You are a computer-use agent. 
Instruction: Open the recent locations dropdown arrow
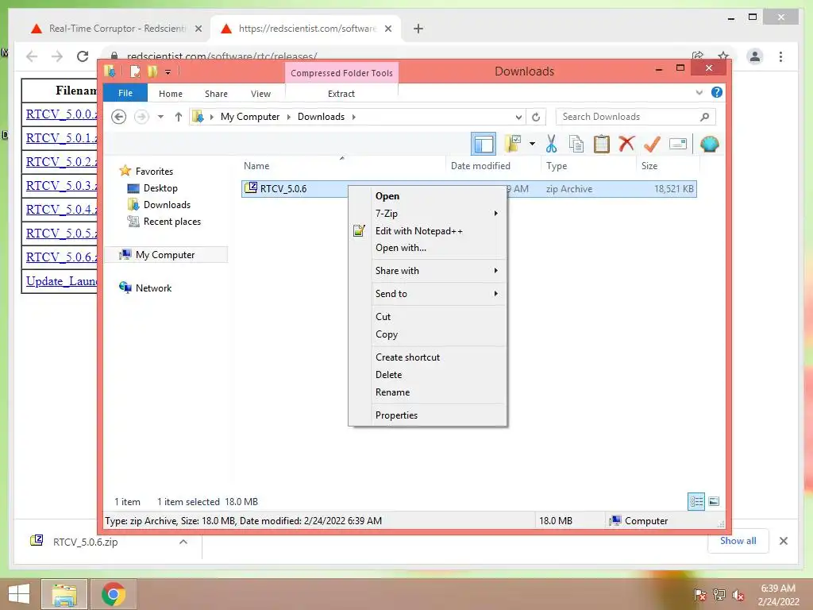tap(160, 117)
